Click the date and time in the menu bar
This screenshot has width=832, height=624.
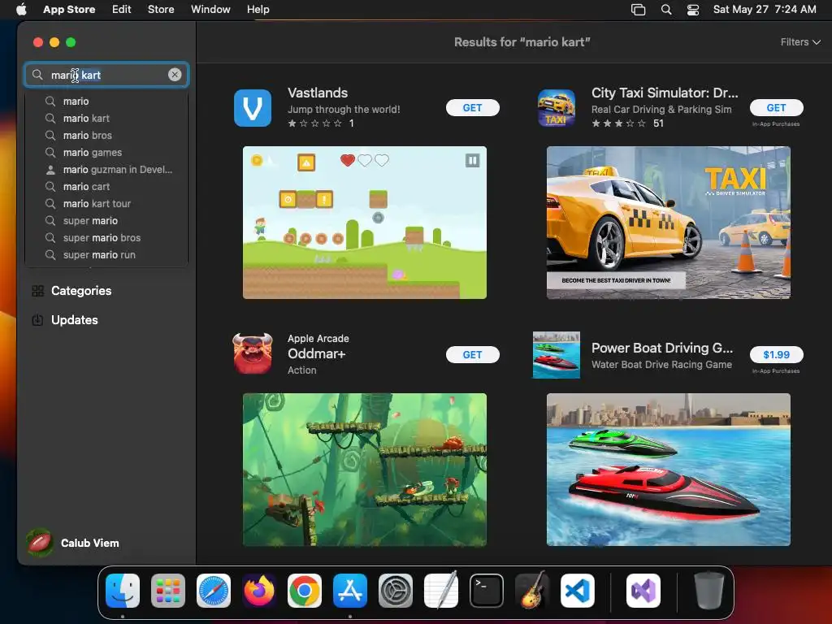click(x=765, y=9)
